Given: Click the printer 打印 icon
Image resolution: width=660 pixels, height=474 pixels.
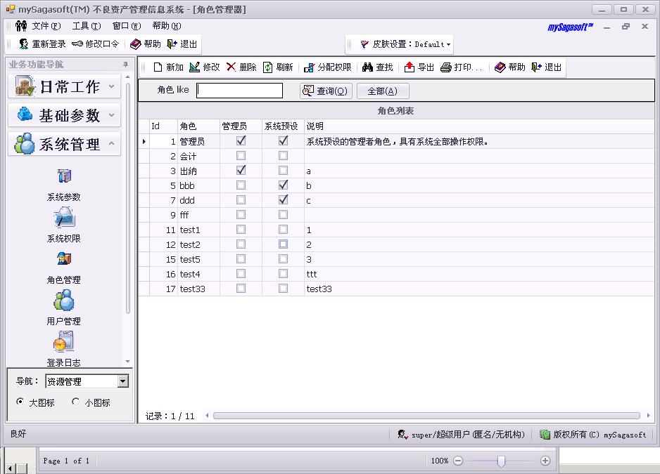Looking at the screenshot, I should (x=446, y=67).
